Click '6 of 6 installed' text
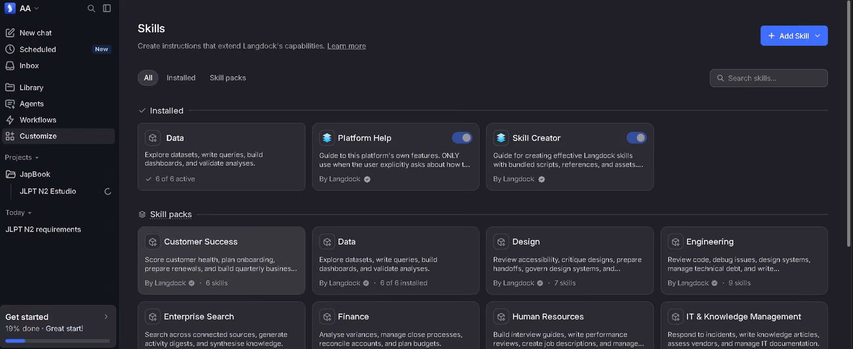Viewport: 853px width, 349px height. [404, 283]
